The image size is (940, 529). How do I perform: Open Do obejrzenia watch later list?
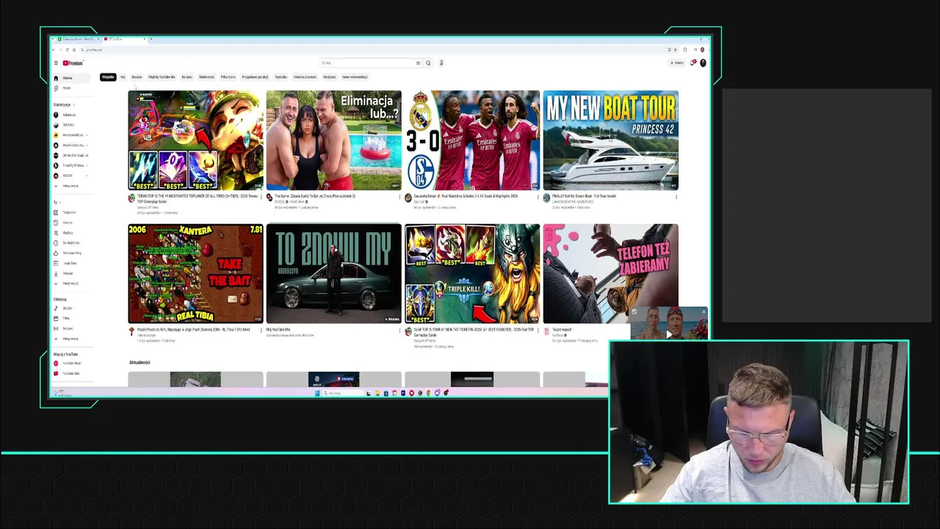[70, 243]
